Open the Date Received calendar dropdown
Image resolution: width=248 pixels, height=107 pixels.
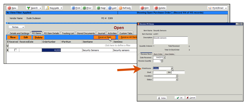(x=164, y=58)
